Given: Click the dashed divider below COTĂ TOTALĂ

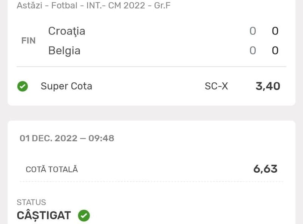Looking at the screenshot, I should click(151, 182).
